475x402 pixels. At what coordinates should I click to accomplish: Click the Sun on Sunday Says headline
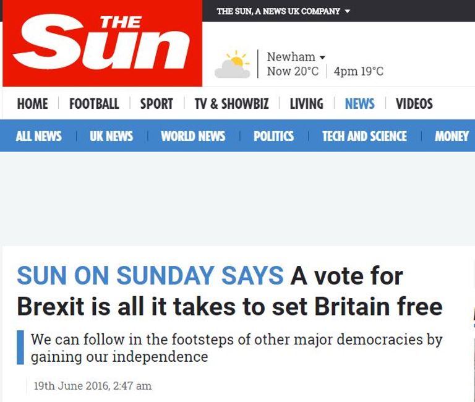point(229,291)
